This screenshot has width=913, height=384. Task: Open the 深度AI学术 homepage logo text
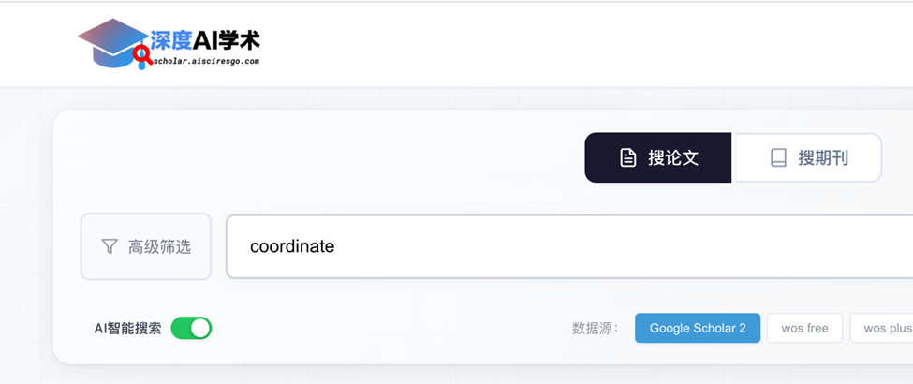click(x=206, y=39)
